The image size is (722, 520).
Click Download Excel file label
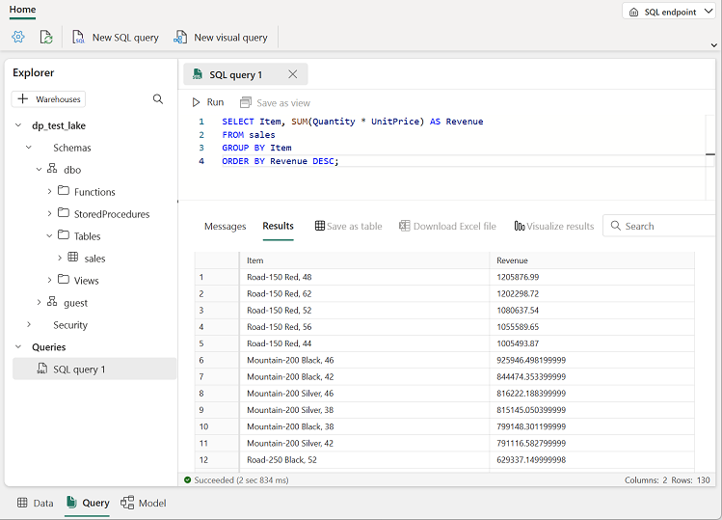pos(454,227)
